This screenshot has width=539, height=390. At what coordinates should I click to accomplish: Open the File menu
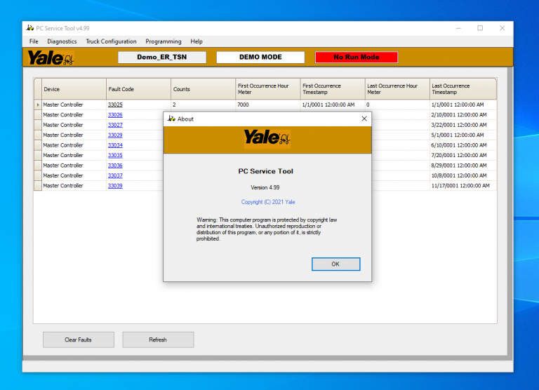(34, 41)
